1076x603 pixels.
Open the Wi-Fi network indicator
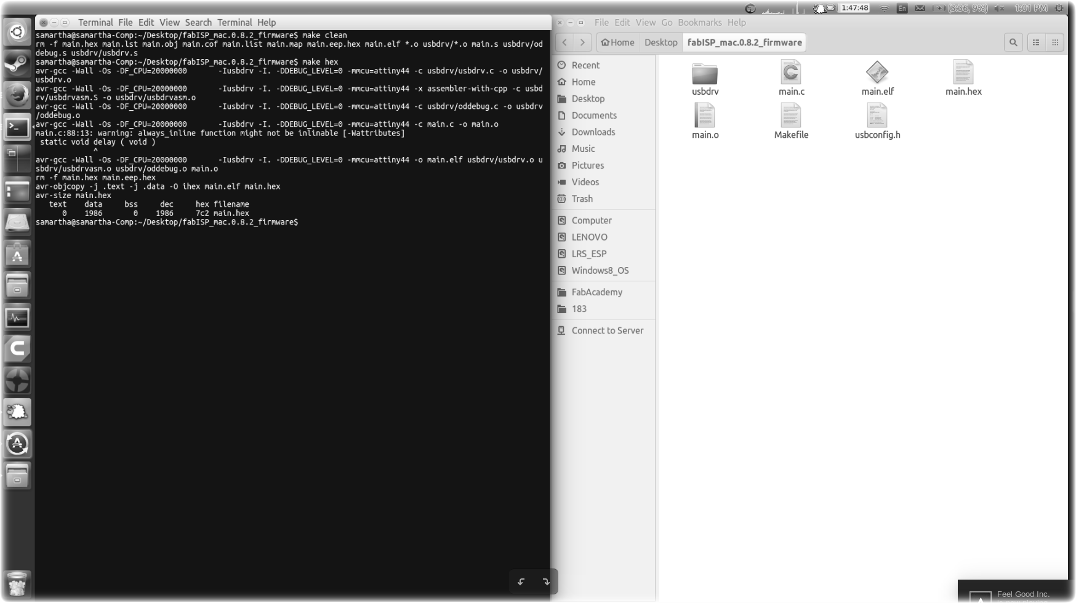pyautogui.click(x=884, y=8)
